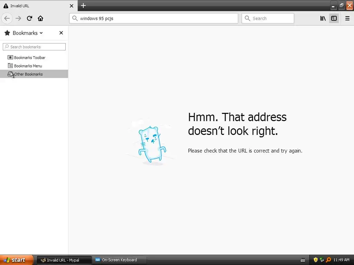Click the forward arrow navigation button
This screenshot has width=354, height=265.
tap(18, 18)
